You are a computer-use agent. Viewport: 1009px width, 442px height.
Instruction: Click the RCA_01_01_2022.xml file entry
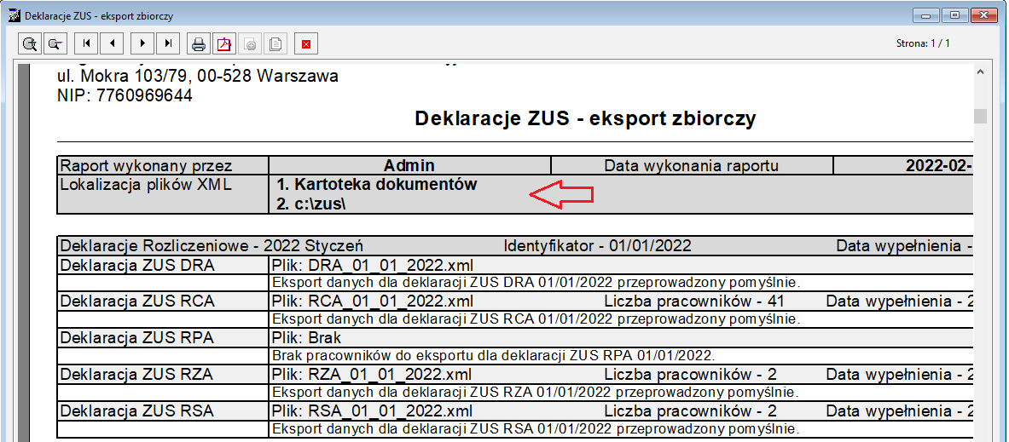[x=391, y=301]
